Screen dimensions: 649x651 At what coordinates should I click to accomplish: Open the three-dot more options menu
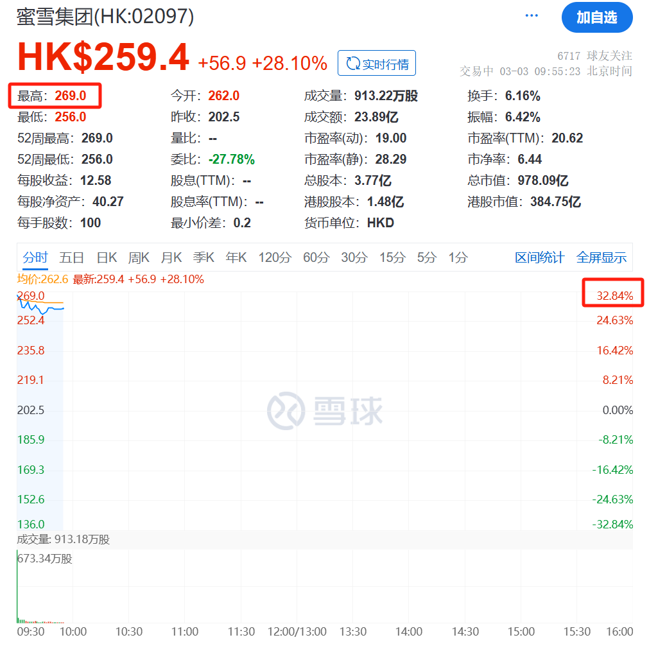pyautogui.click(x=532, y=16)
